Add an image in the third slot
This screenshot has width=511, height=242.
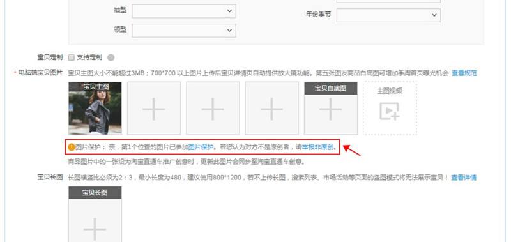[213, 108]
